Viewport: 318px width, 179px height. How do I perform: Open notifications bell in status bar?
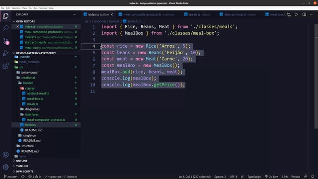point(313,177)
